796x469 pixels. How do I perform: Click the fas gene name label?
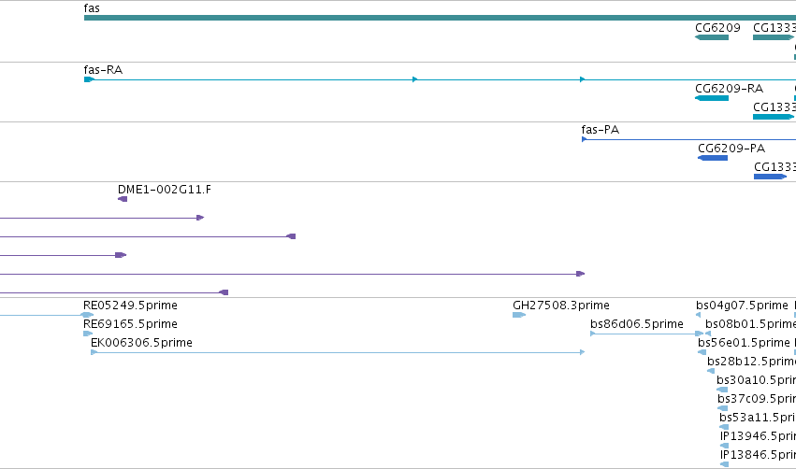point(92,8)
